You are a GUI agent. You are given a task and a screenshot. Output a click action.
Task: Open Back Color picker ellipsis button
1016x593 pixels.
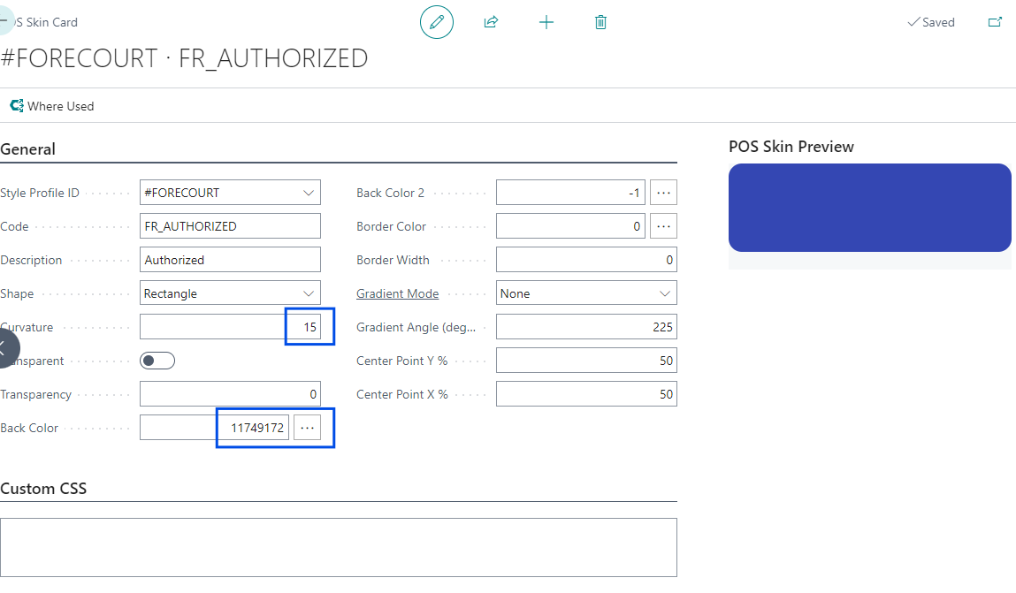[307, 428]
